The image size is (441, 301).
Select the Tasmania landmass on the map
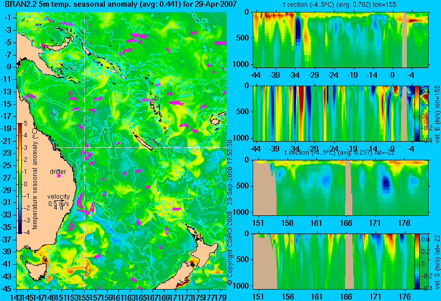36,270
